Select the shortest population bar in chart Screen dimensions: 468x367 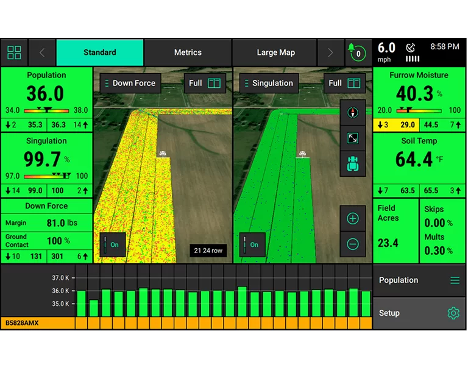tap(94, 308)
